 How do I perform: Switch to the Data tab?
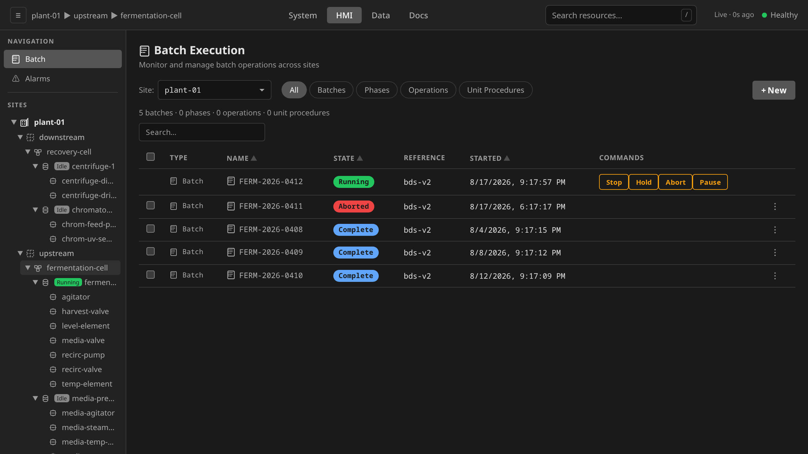click(381, 15)
